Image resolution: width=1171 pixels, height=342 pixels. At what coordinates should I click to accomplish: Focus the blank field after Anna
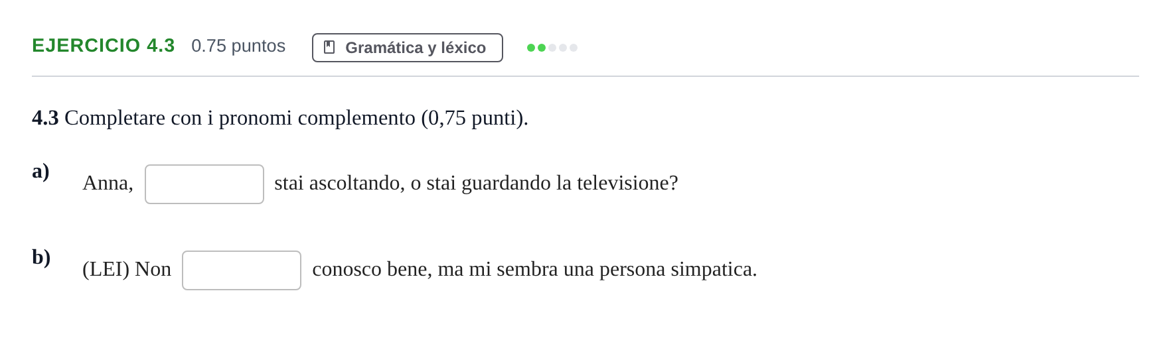(x=204, y=184)
